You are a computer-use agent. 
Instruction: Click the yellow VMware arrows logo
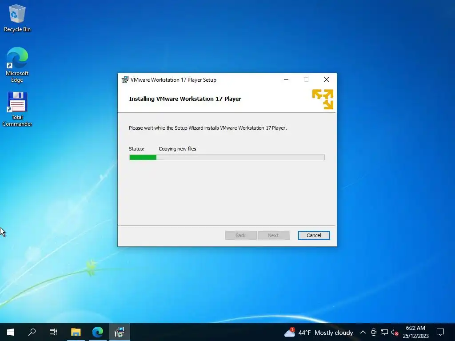coord(323,99)
